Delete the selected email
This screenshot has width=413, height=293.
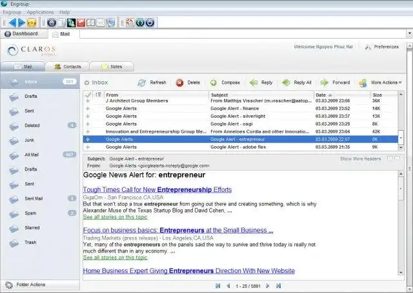(x=188, y=82)
